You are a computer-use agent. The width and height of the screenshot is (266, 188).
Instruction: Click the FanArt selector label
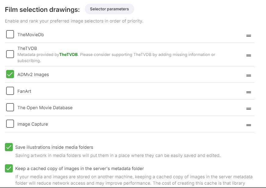point(24,91)
